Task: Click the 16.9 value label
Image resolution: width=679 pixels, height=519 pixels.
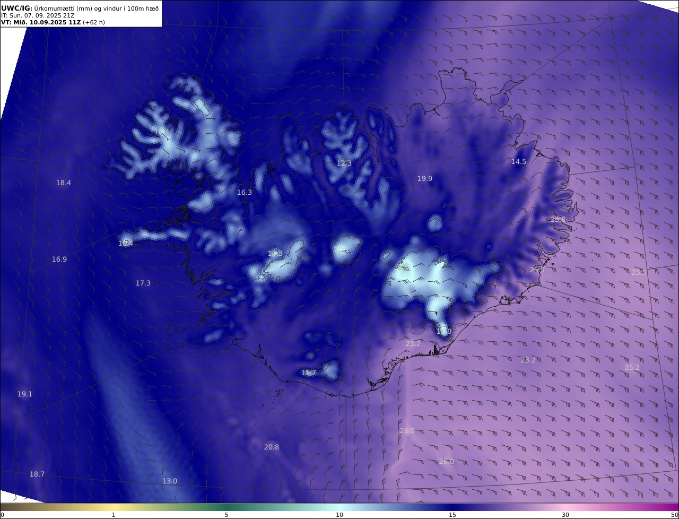Action: tap(59, 259)
